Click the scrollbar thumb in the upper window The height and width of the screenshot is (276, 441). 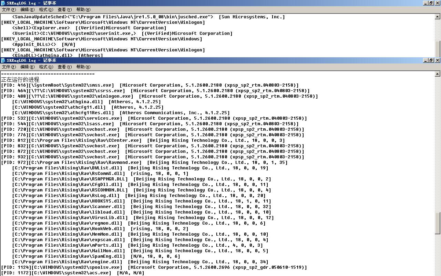tap(438, 49)
